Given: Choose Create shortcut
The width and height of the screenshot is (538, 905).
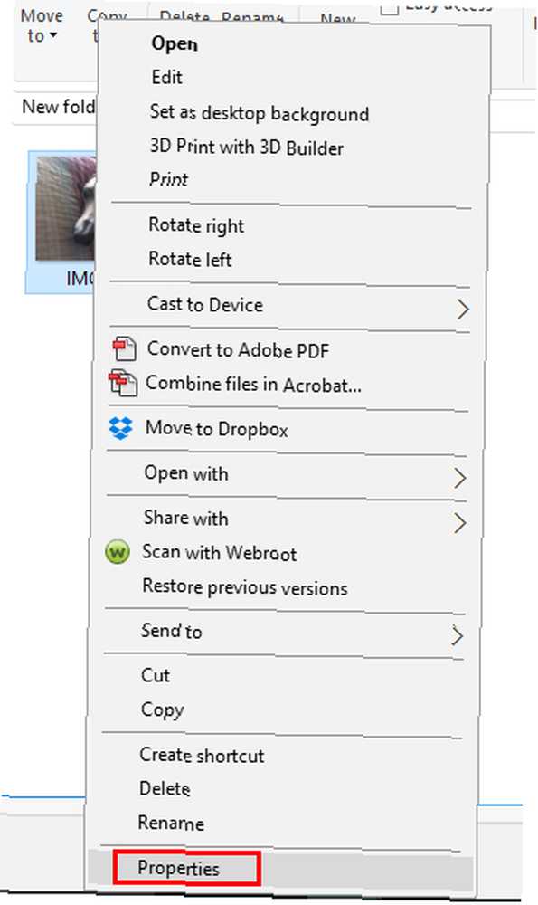Looking at the screenshot, I should click(202, 755).
